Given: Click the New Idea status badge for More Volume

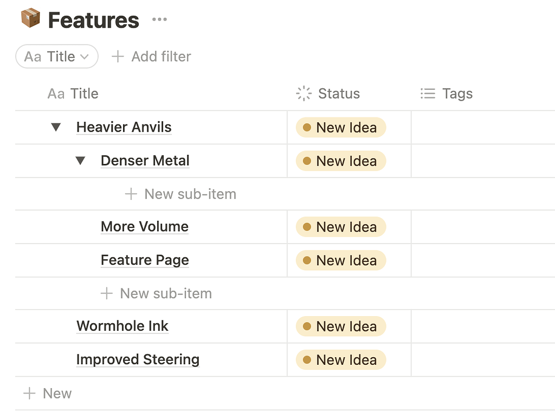Looking at the screenshot, I should point(340,227).
